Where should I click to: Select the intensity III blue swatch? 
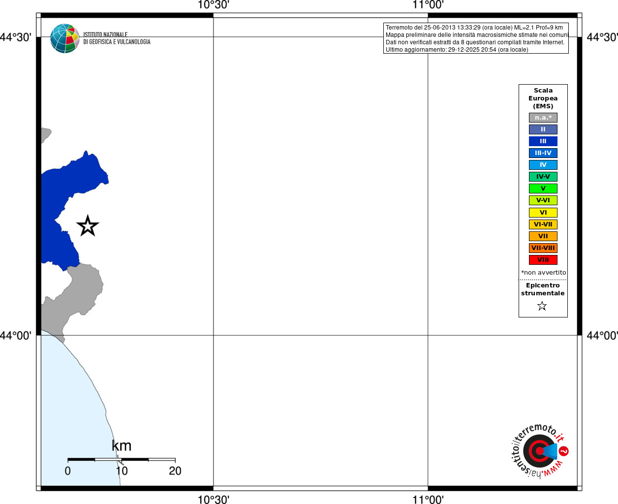click(543, 141)
